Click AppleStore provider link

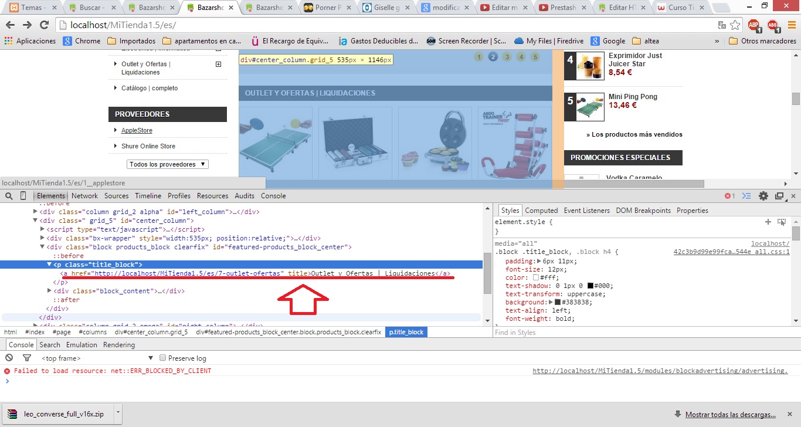(x=137, y=130)
